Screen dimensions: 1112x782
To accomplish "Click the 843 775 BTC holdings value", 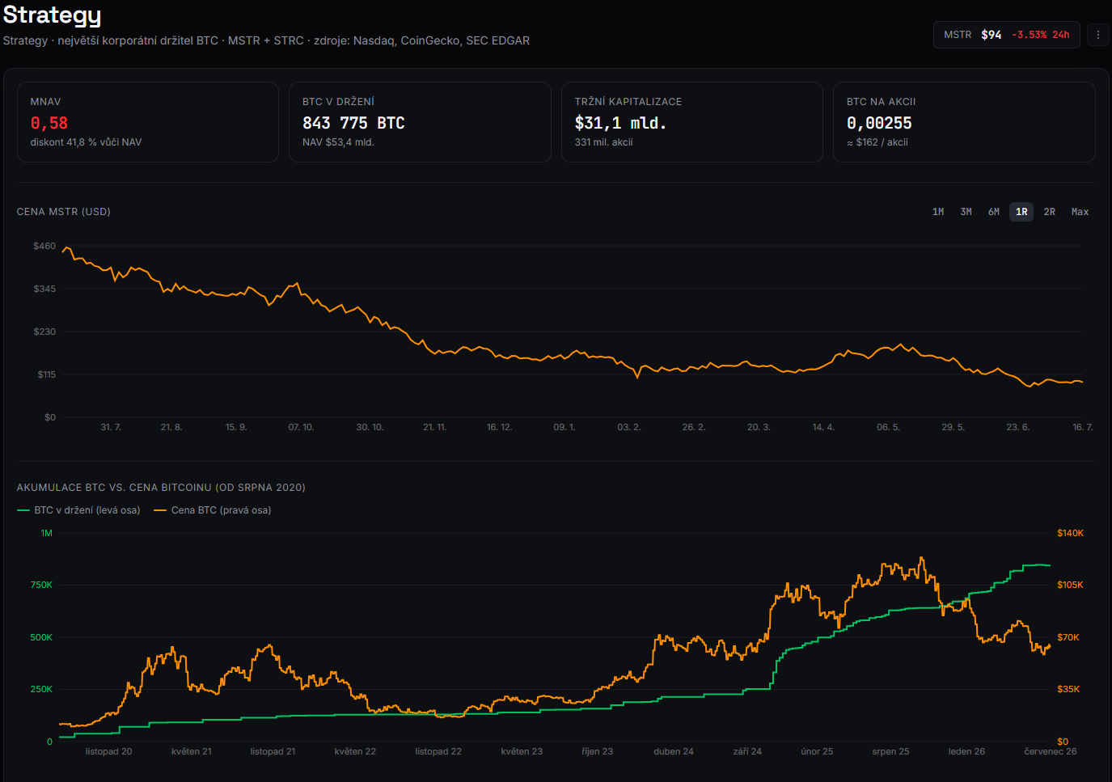I will (353, 123).
